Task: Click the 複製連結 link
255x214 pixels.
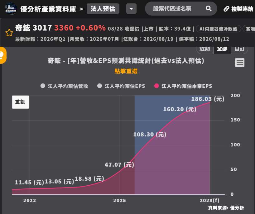Action: tap(238, 9)
